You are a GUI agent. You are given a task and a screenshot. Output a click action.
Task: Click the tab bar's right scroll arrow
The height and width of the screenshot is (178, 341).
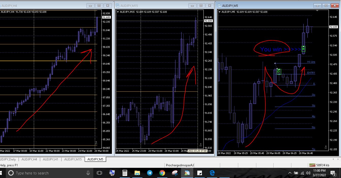tap(338, 159)
